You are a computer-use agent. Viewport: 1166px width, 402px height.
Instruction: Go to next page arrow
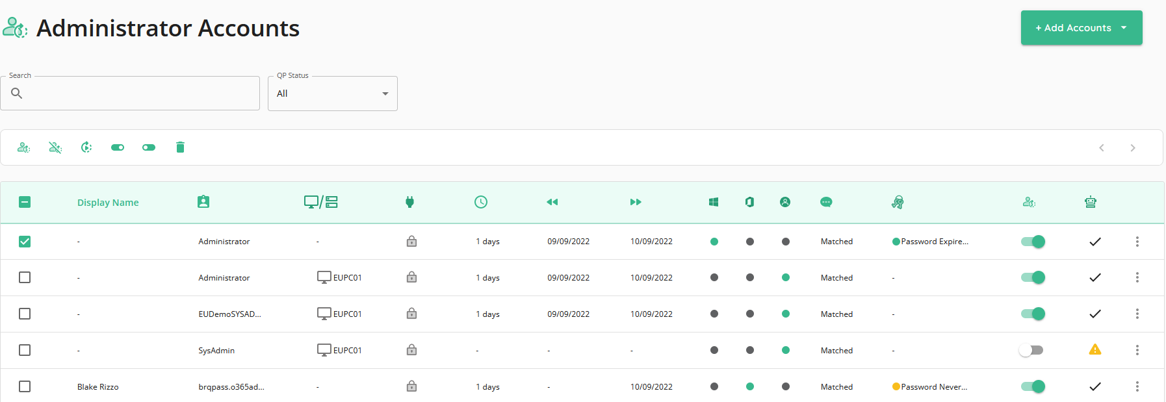(x=1133, y=148)
